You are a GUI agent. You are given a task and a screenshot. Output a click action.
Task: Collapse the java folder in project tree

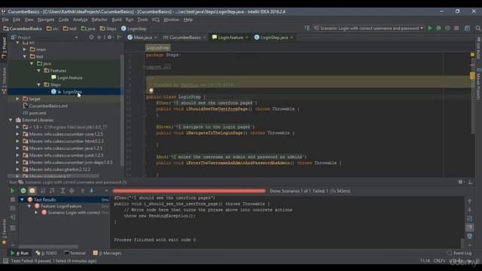pos(32,63)
